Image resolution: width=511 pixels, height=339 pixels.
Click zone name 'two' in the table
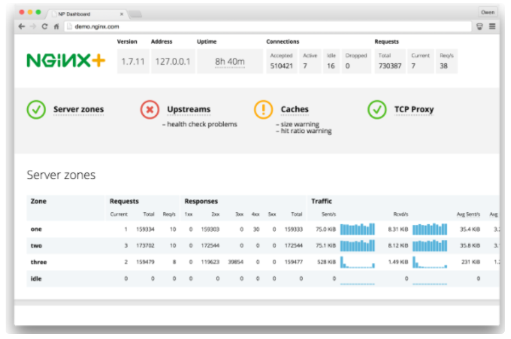coord(36,245)
